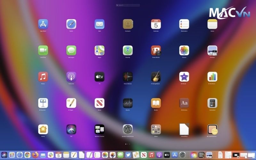Viewport: 256px width, 160px height.
Task: Open Adobe Creative Cloud from the Dock
Action: 194,155
